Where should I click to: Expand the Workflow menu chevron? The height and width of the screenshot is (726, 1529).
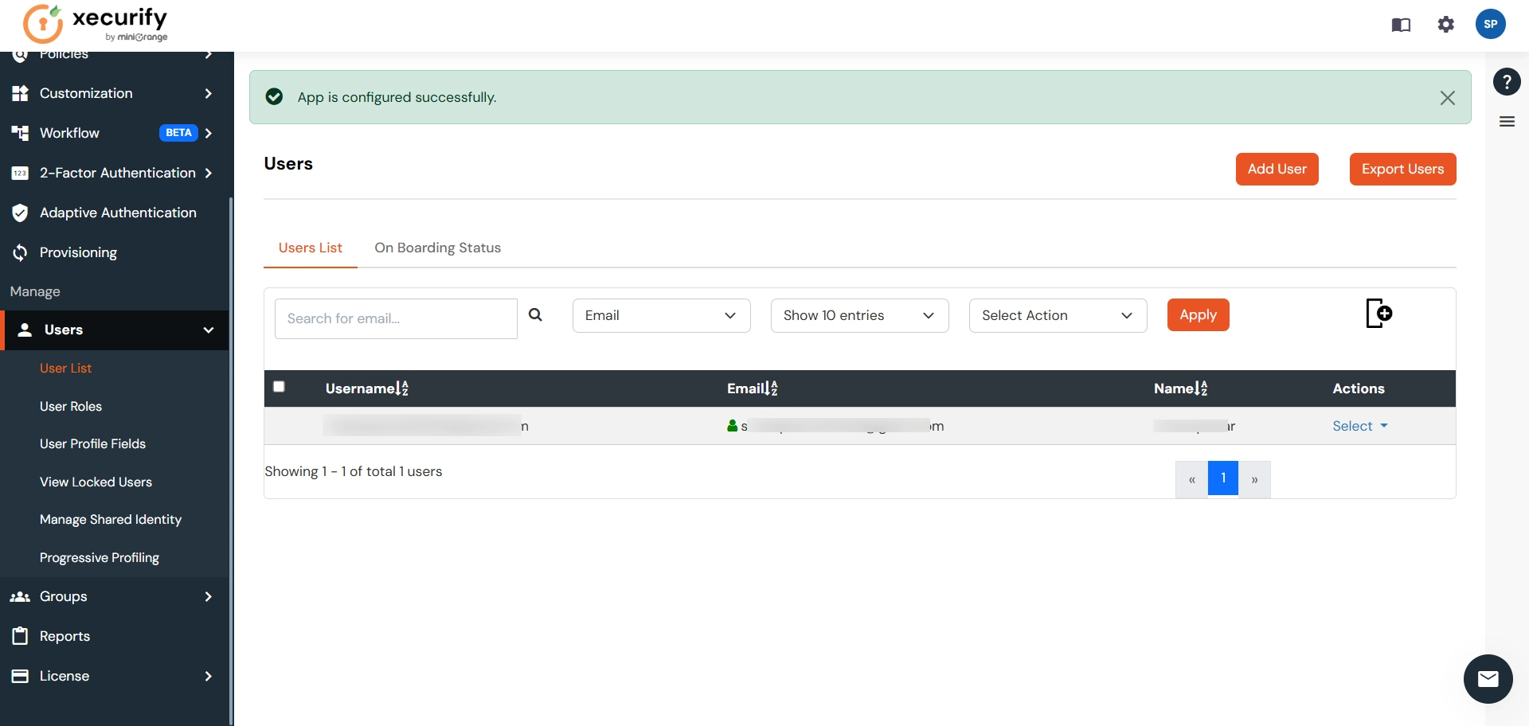point(208,133)
